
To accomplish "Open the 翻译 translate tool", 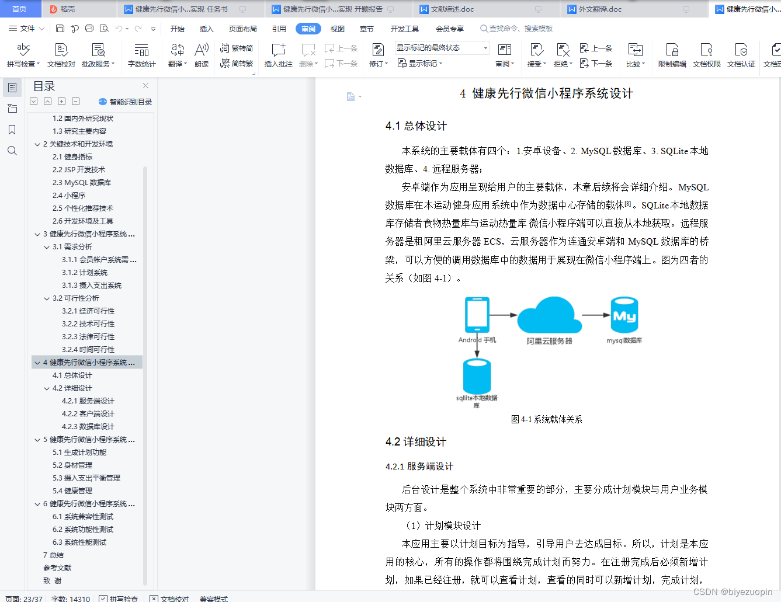I will coord(178,55).
